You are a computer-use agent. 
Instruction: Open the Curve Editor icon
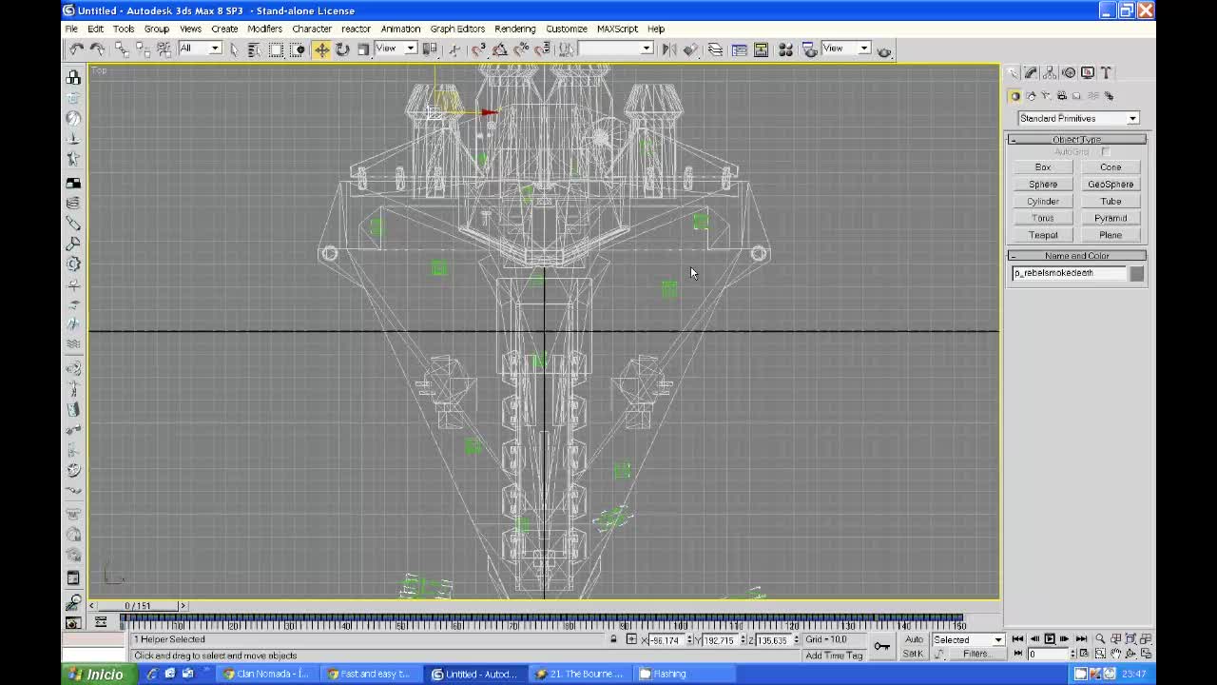coord(739,49)
